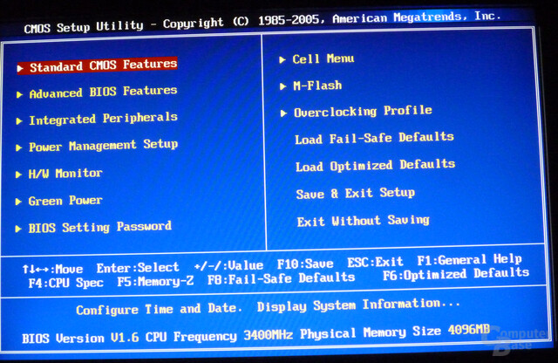
Task: Click 'Configure Time and Date.' help text
Action: coord(159,309)
